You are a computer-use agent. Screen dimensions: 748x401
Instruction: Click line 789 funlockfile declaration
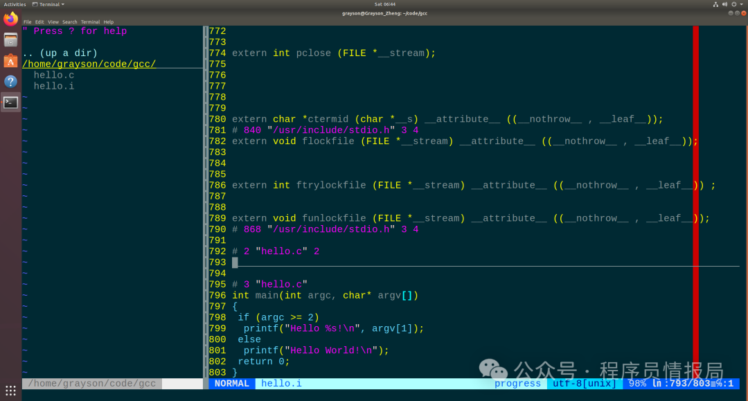[x=471, y=218]
